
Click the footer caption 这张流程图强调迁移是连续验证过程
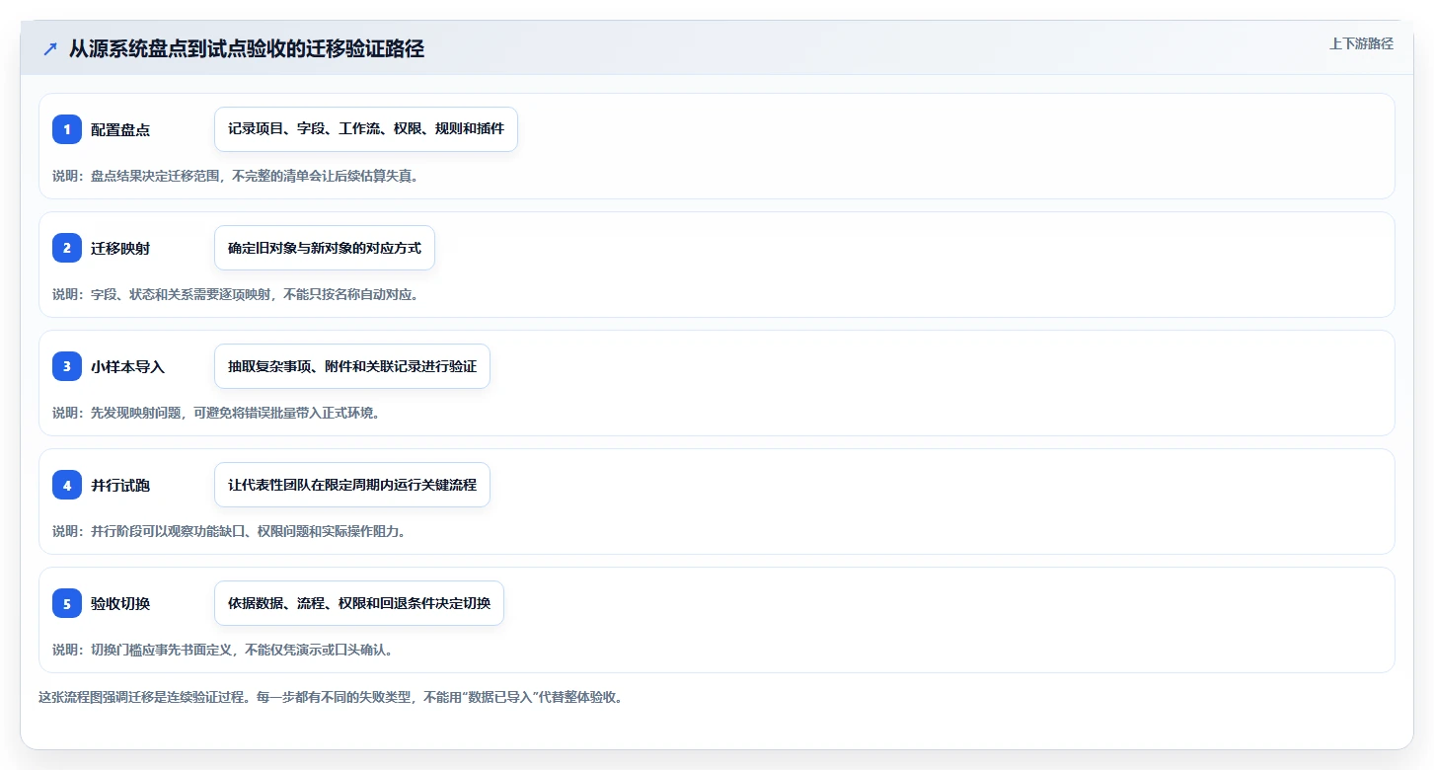[x=331, y=697]
